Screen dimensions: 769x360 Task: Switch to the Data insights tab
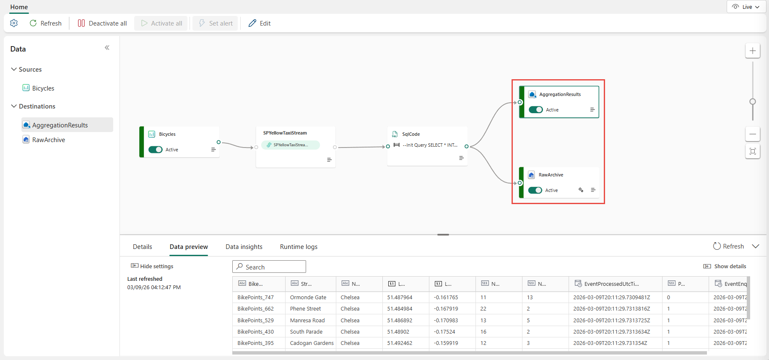pos(244,247)
